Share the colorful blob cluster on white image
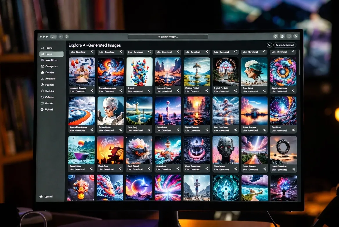The width and height of the screenshot is (339, 227). point(149,91)
